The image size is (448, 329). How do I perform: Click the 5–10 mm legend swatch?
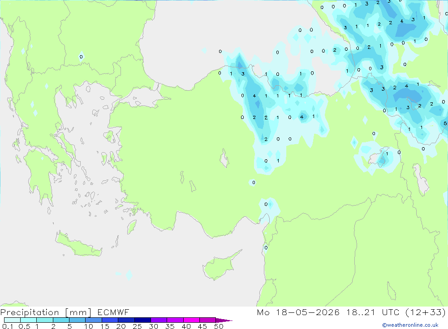(x=77, y=320)
